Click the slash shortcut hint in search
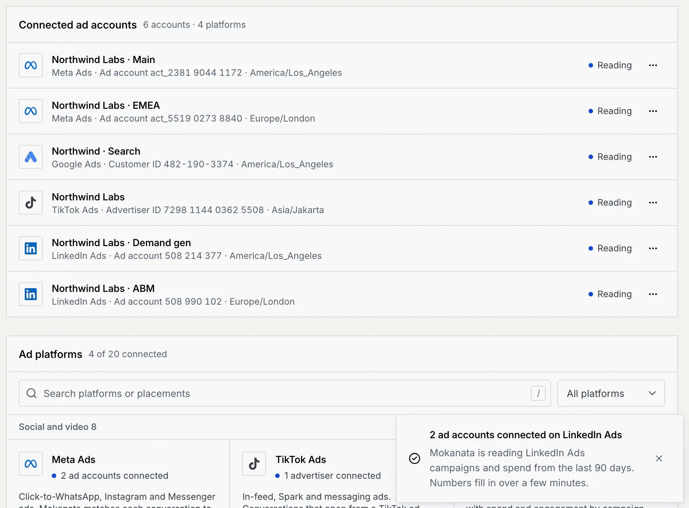This screenshot has width=689, height=508. (538, 393)
